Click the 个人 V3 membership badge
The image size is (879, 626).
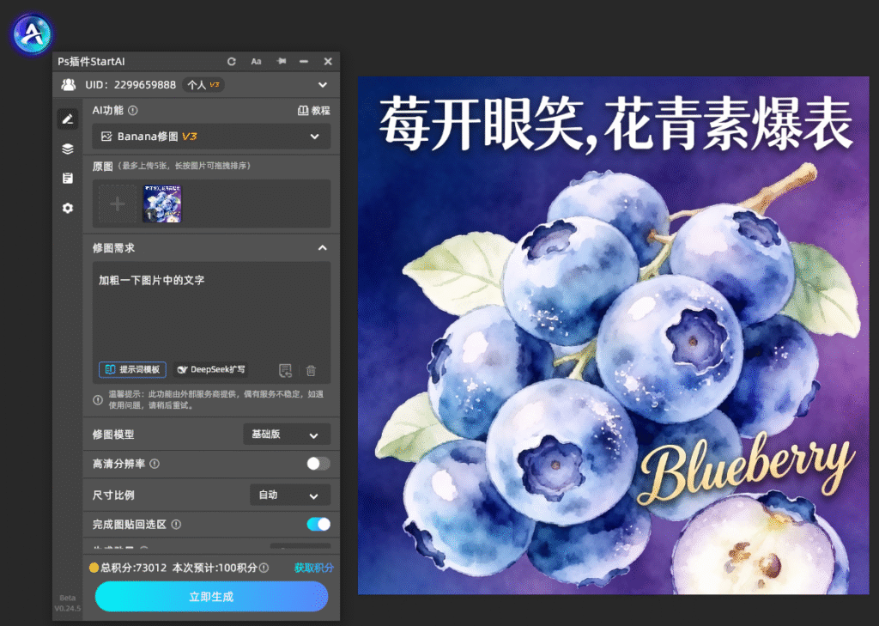pyautogui.click(x=203, y=85)
